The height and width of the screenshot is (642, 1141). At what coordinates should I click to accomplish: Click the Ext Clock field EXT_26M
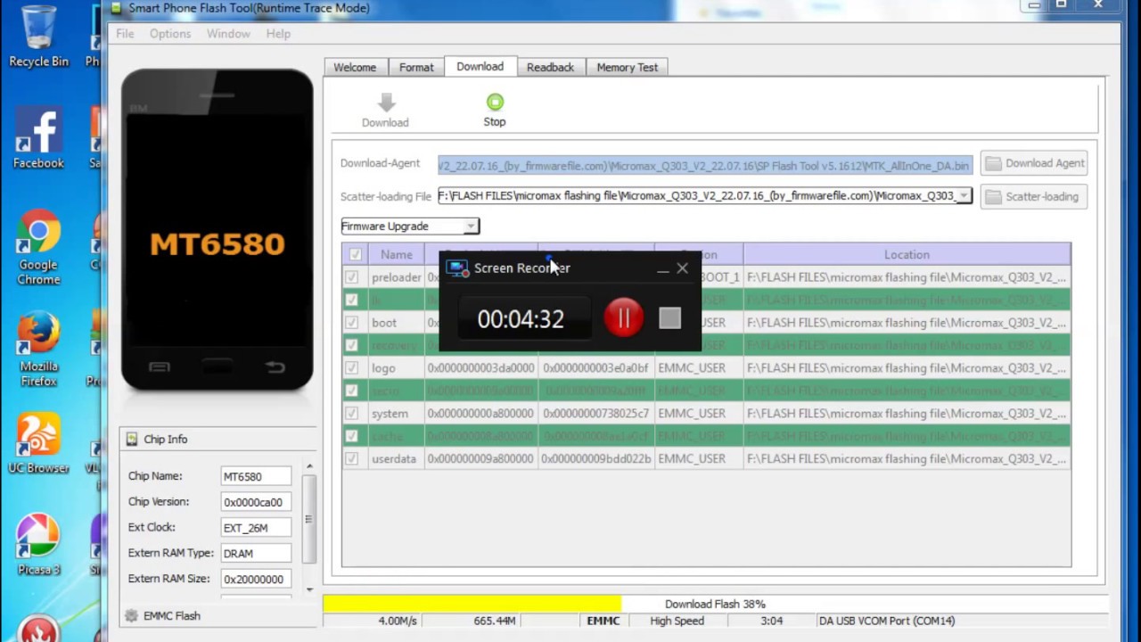click(x=256, y=528)
